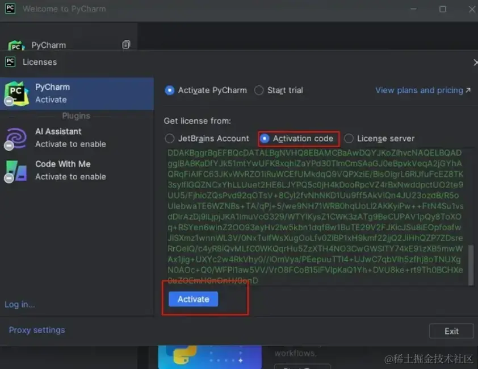Select the AI Assistant plugin entry
The image size is (478, 369).
coord(77,138)
